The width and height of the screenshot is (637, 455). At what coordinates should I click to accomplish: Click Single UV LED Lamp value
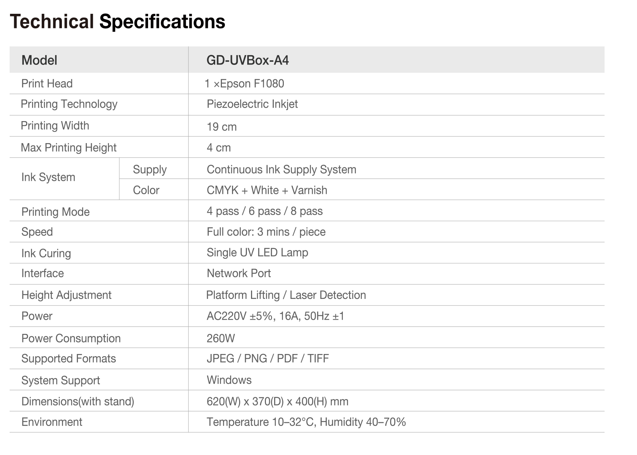click(257, 253)
